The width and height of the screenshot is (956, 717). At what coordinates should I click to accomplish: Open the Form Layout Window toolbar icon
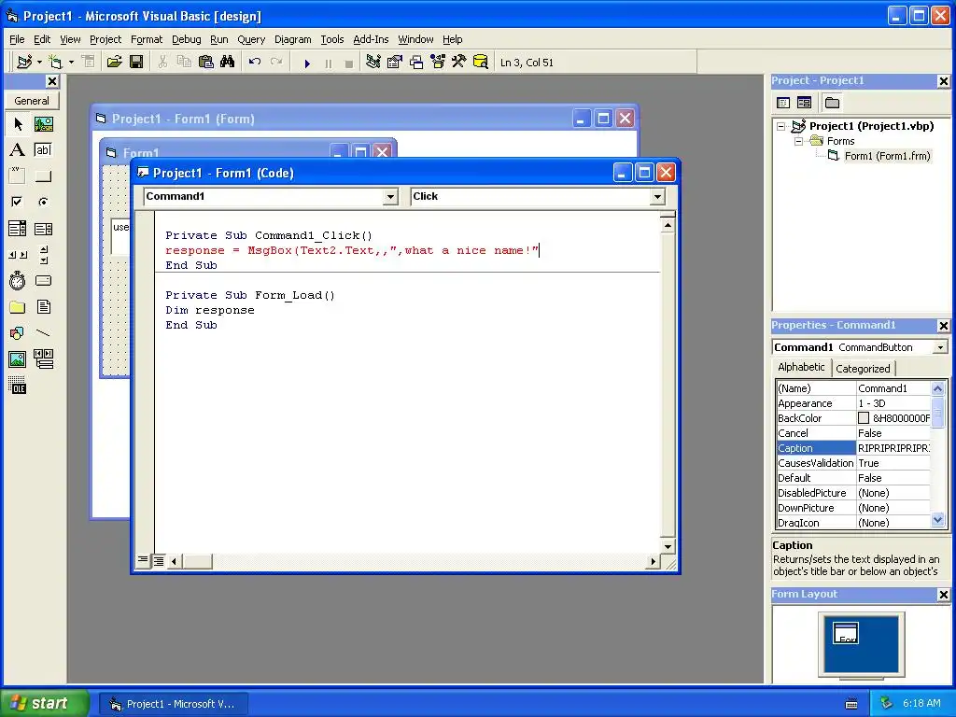tap(416, 63)
